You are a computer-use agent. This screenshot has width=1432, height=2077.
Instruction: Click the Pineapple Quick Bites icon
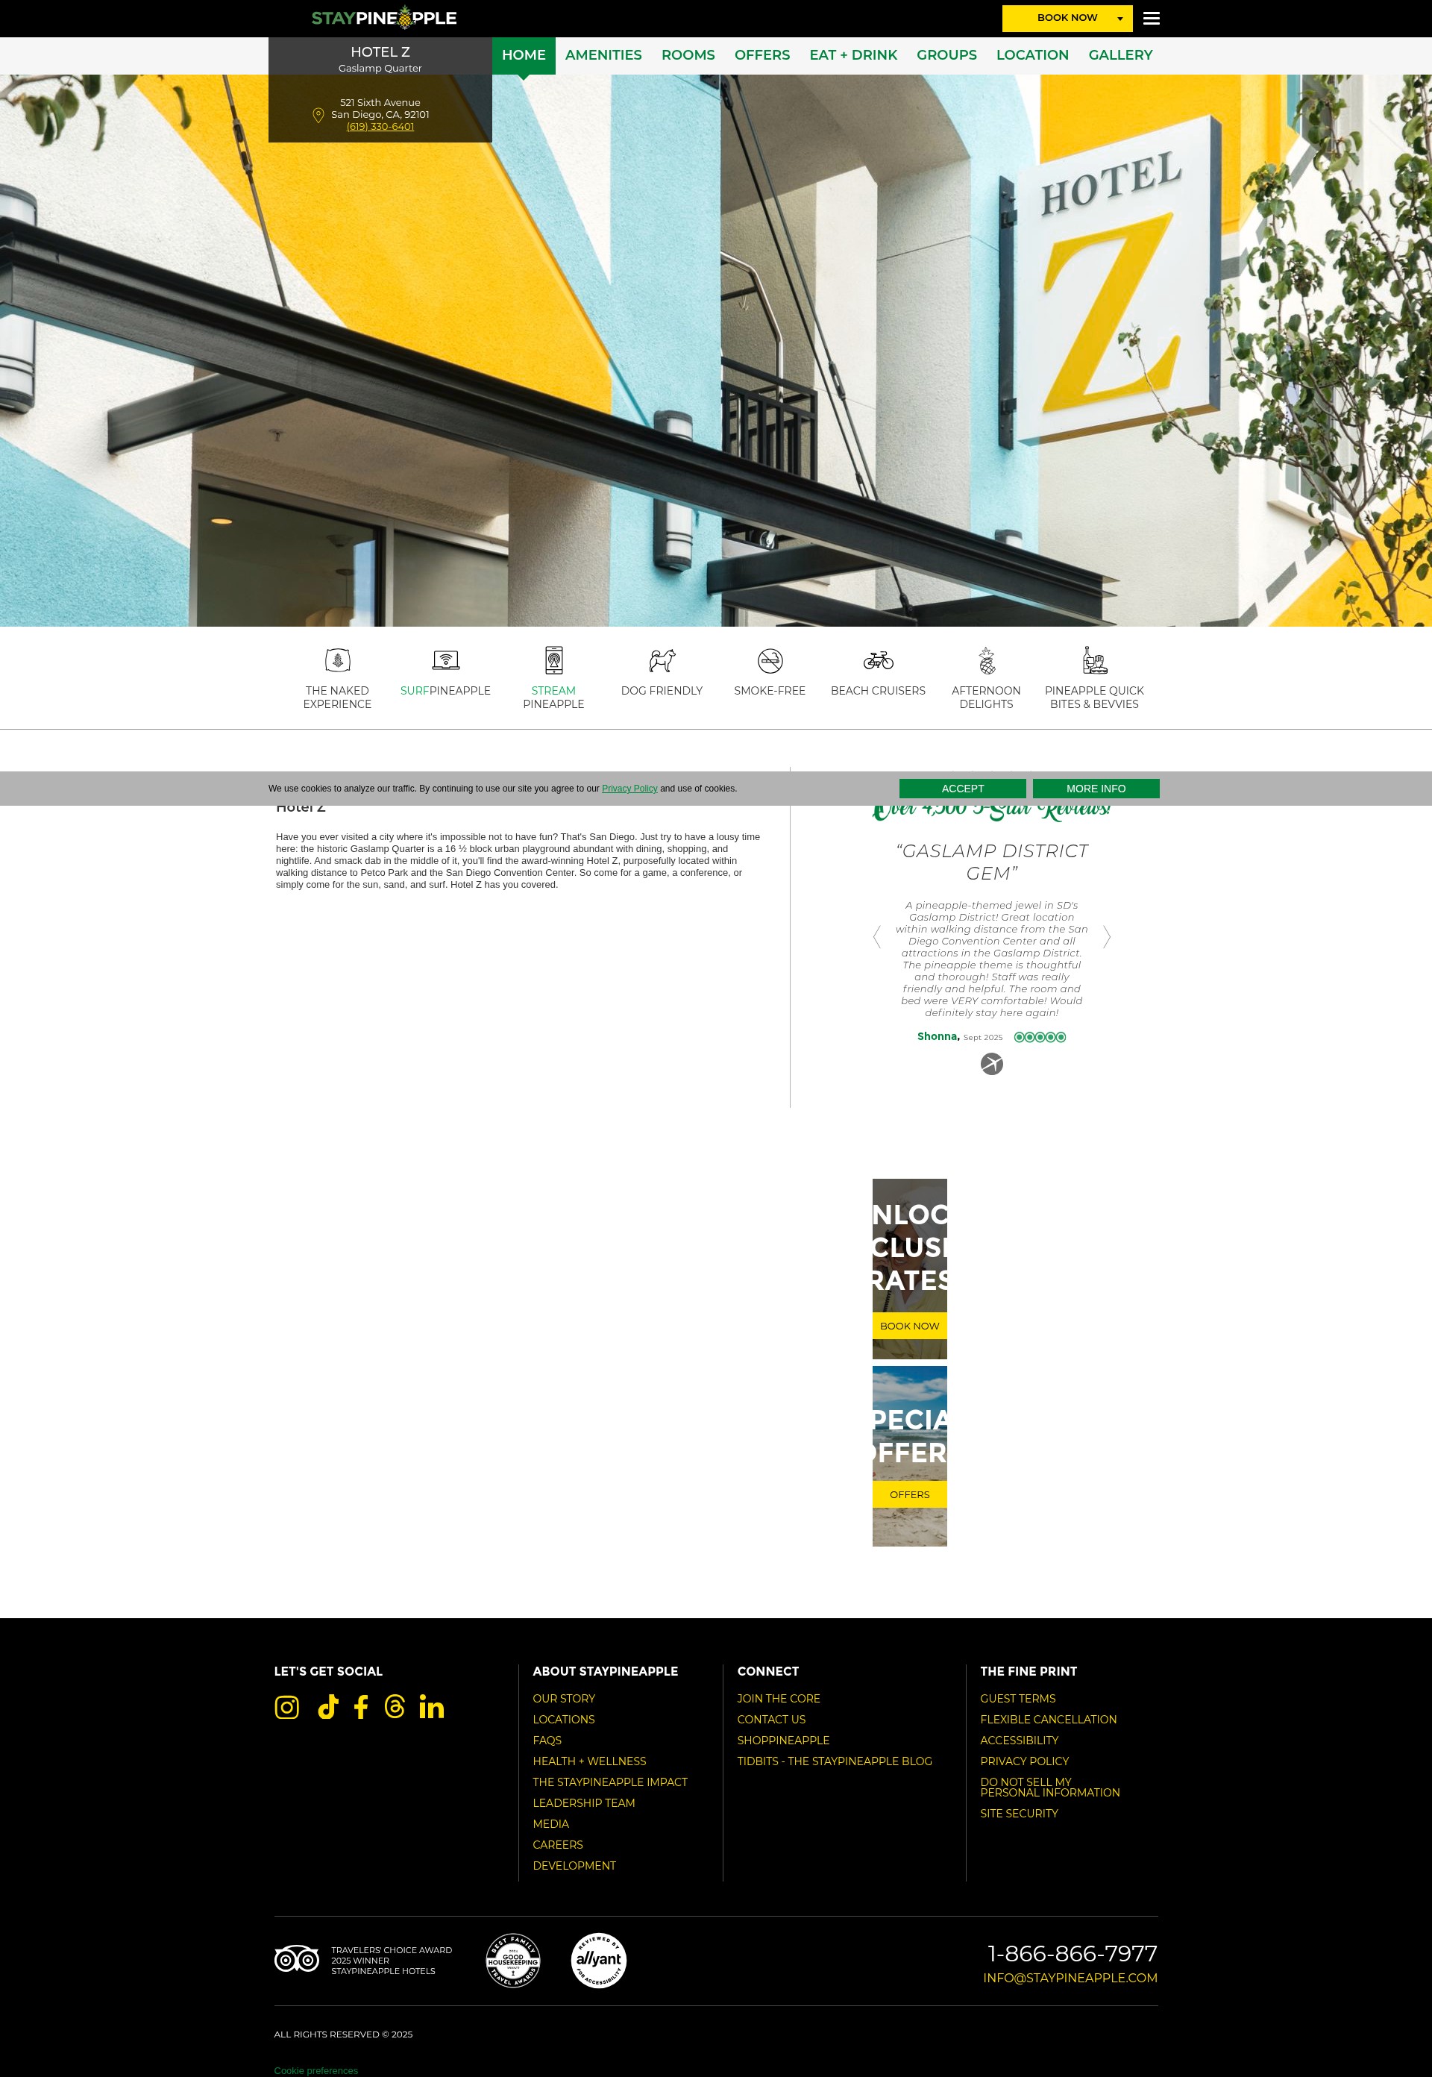click(x=1095, y=660)
